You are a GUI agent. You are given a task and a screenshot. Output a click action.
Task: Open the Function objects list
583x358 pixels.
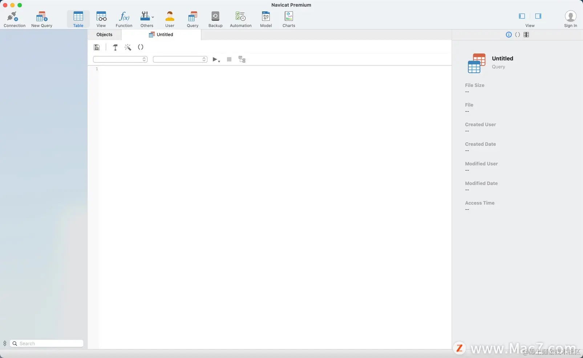(124, 19)
